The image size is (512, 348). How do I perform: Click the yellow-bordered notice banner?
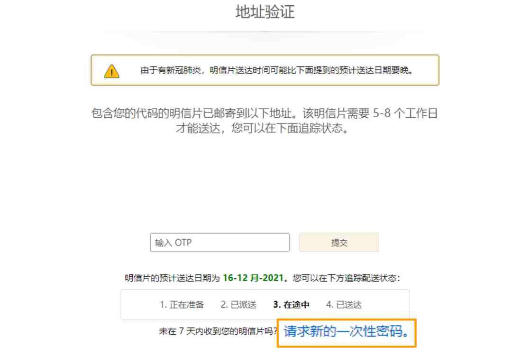pyautogui.click(x=265, y=70)
